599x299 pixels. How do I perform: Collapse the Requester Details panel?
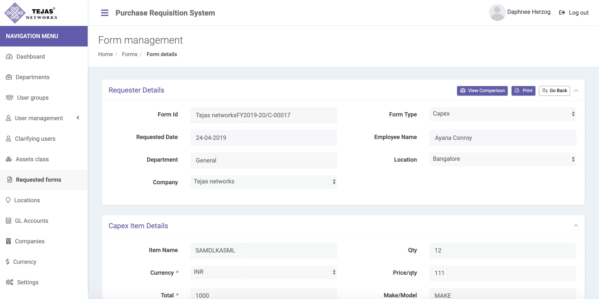coord(576,90)
